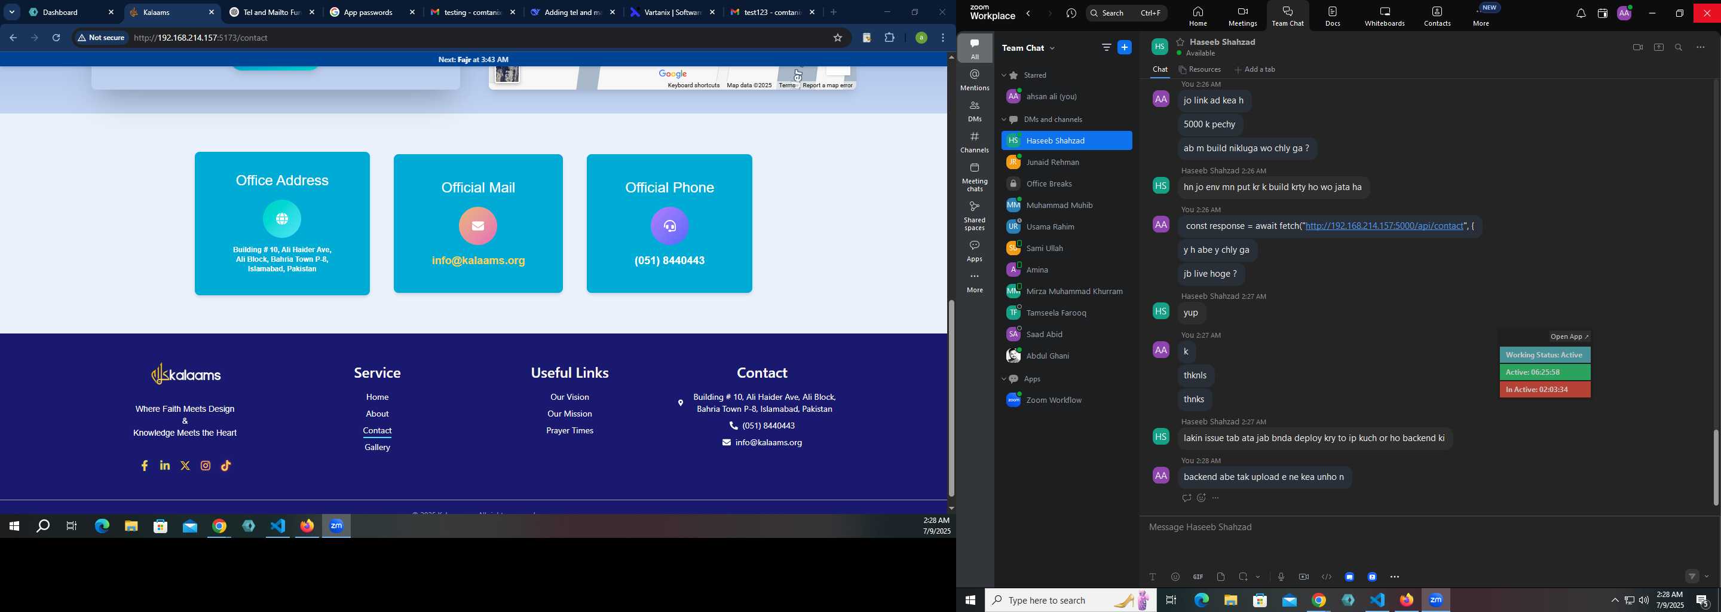Image resolution: width=1721 pixels, height=612 pixels.
Task: Click the Open App button
Action: pos(1569,336)
